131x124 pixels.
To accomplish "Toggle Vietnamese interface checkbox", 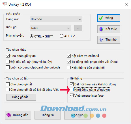I will coord(72,96).
